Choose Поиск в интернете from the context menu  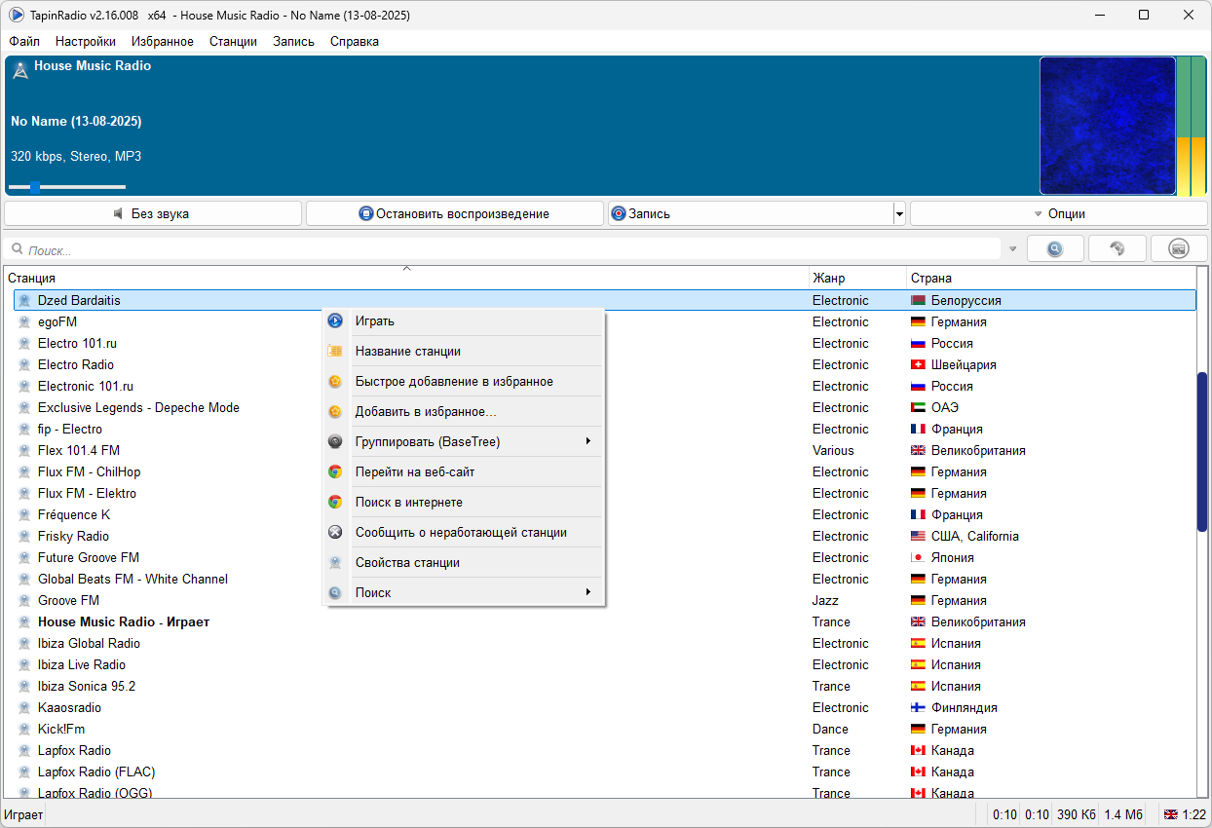(464, 502)
